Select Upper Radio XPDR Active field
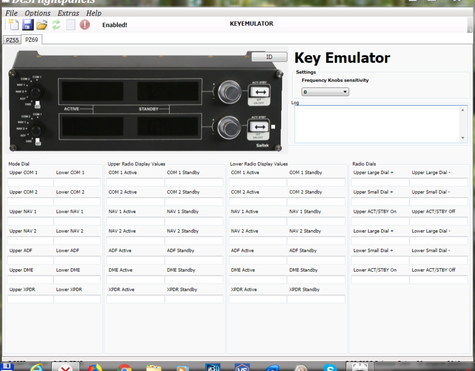The width and height of the screenshot is (475, 371). click(135, 299)
